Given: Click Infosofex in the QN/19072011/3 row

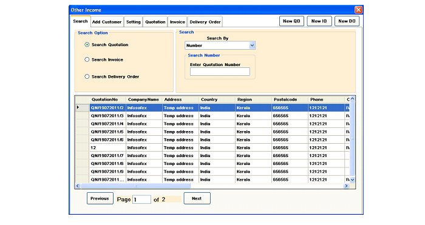Looking at the screenshot, I should pos(144,116).
